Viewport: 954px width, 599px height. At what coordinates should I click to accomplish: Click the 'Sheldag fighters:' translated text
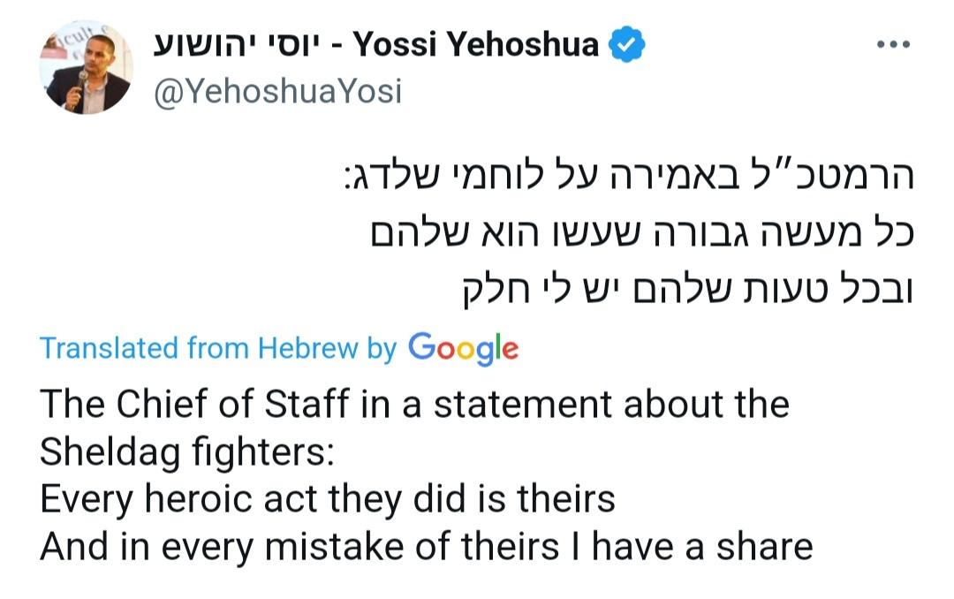point(186,452)
